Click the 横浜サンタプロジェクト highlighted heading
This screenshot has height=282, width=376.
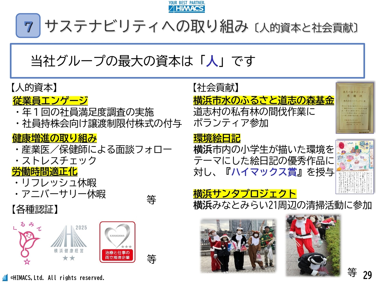[245, 194]
